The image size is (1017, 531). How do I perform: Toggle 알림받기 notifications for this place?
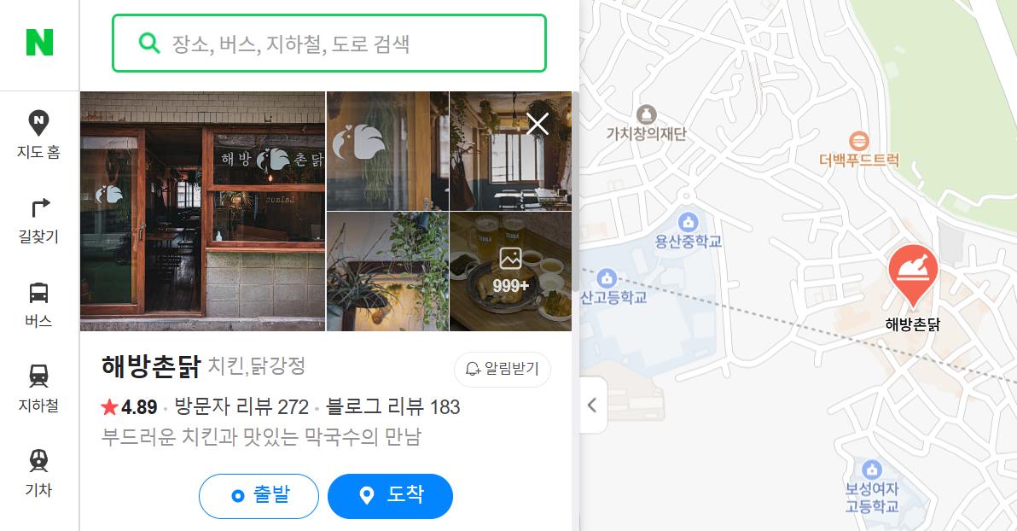(502, 369)
